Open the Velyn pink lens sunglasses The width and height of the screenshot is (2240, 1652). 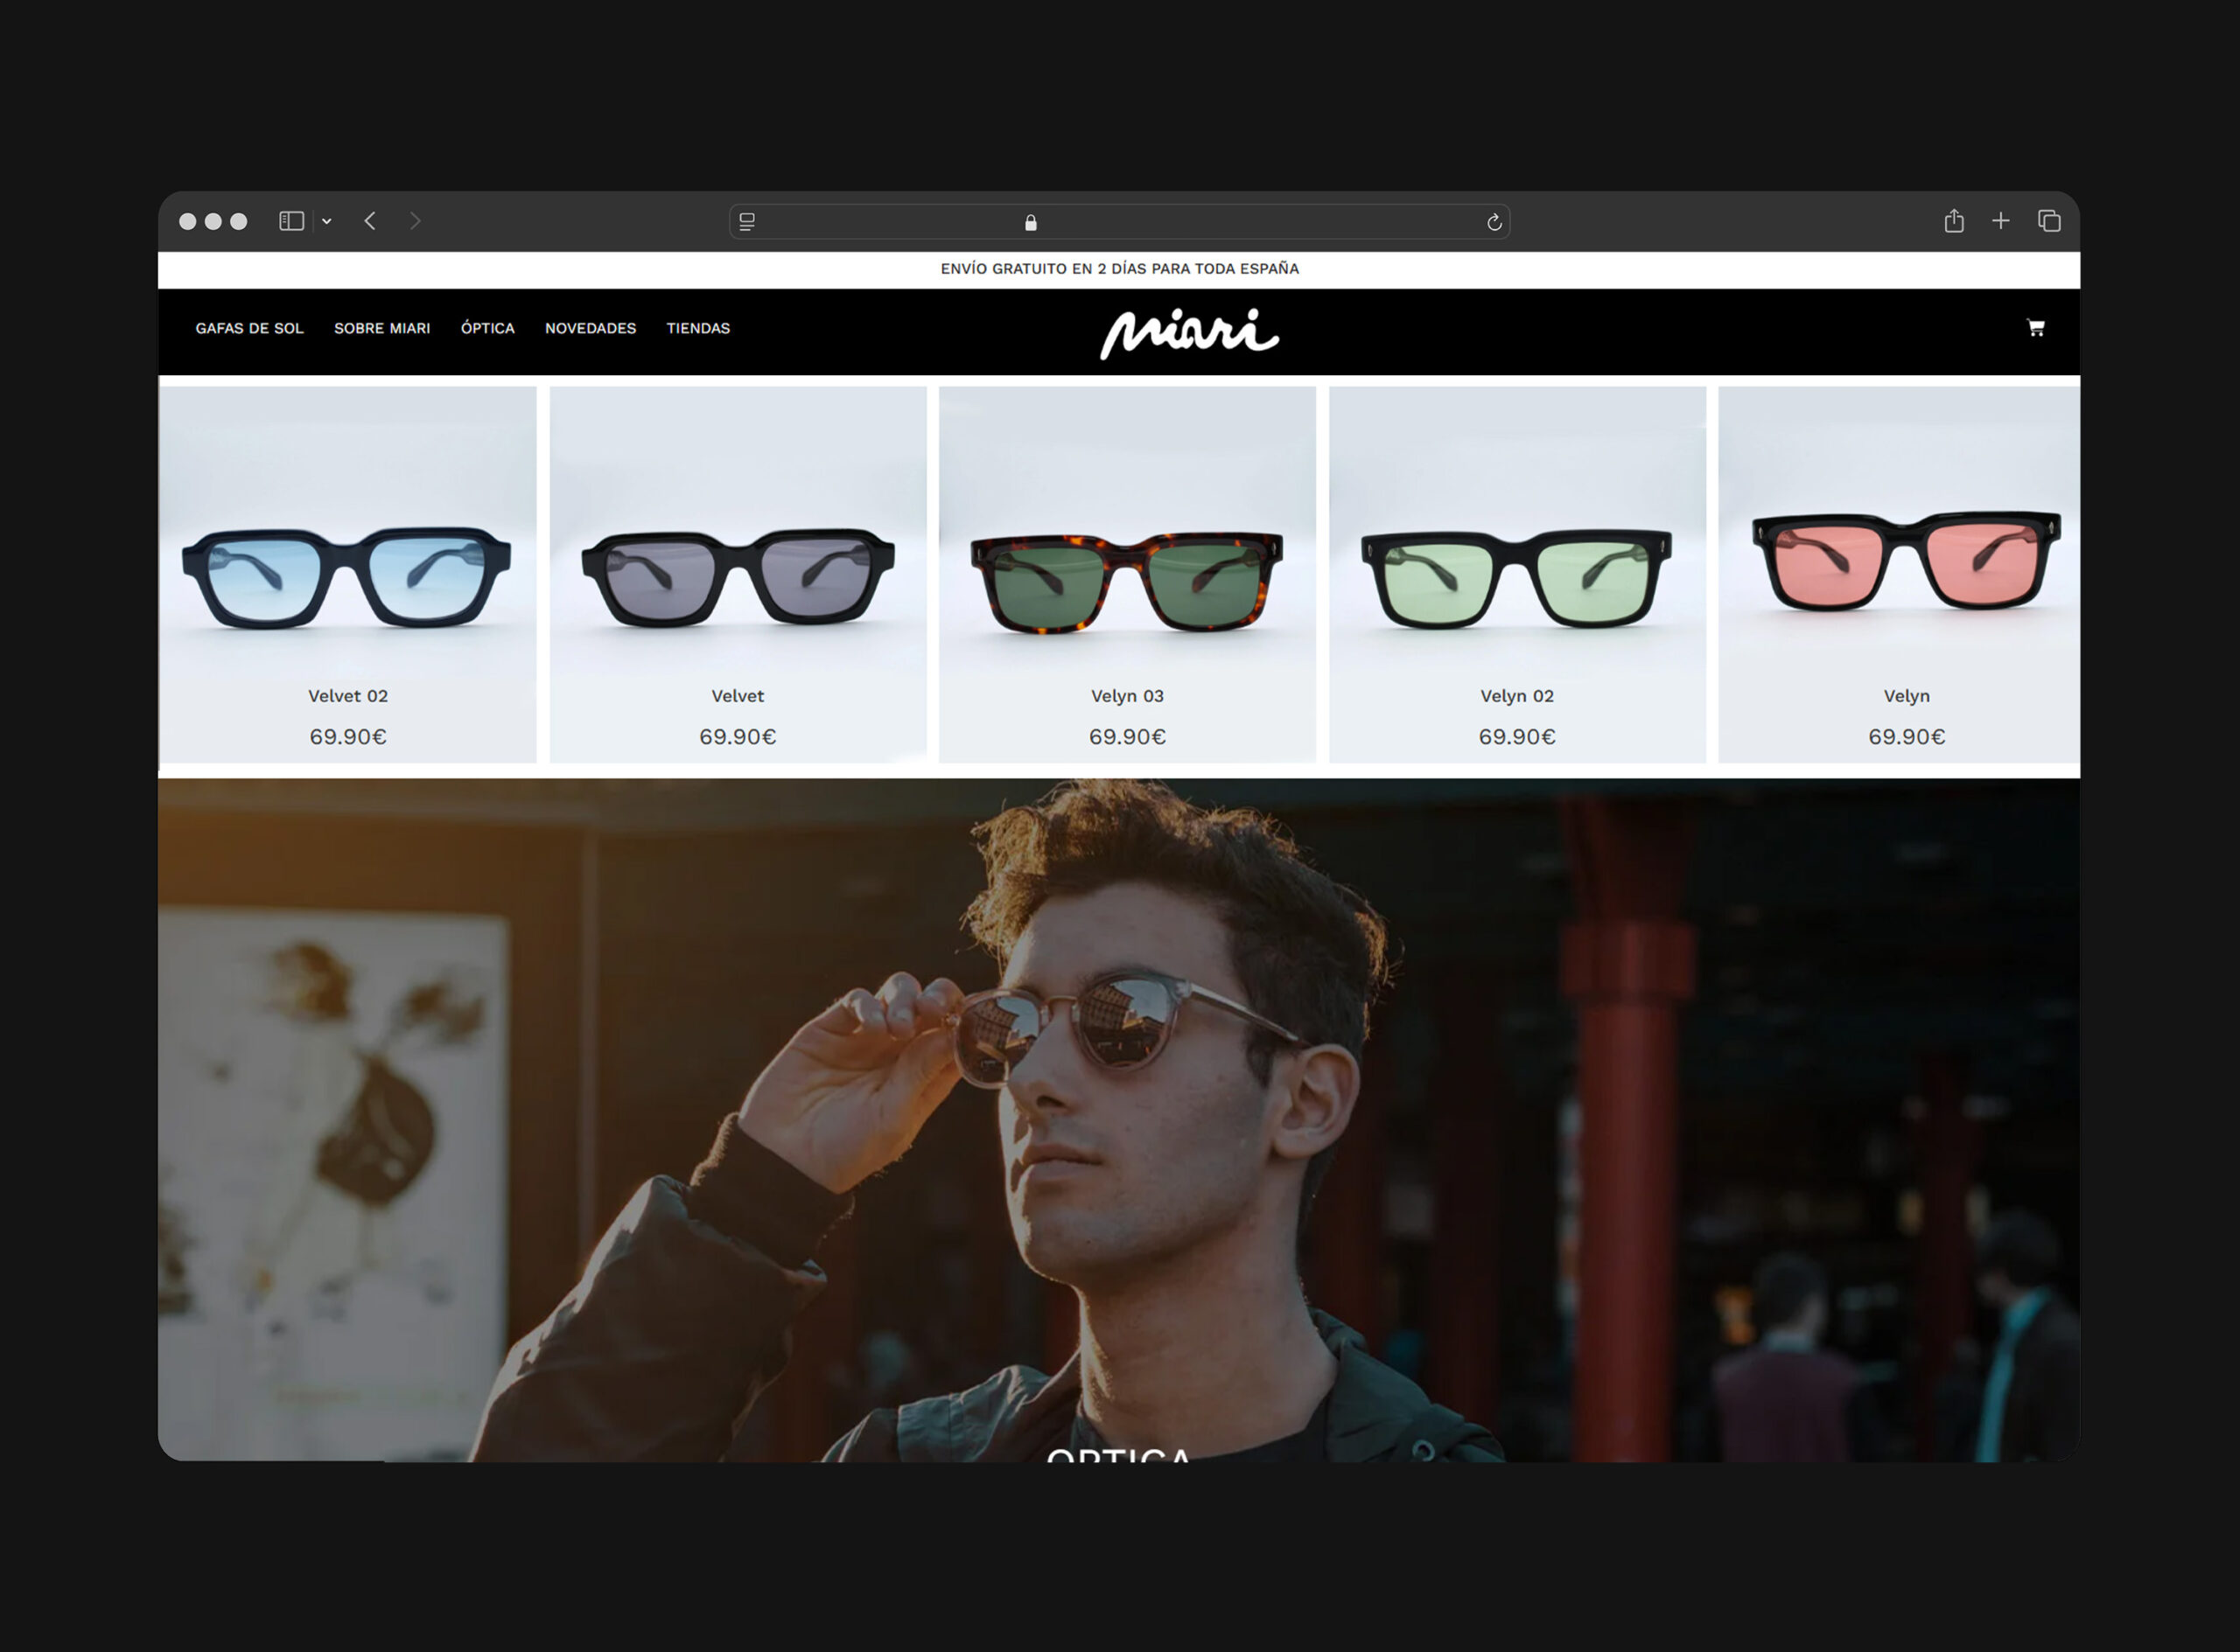coord(1905,562)
